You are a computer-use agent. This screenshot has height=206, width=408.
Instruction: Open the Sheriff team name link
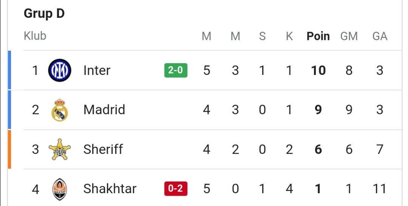click(x=103, y=149)
